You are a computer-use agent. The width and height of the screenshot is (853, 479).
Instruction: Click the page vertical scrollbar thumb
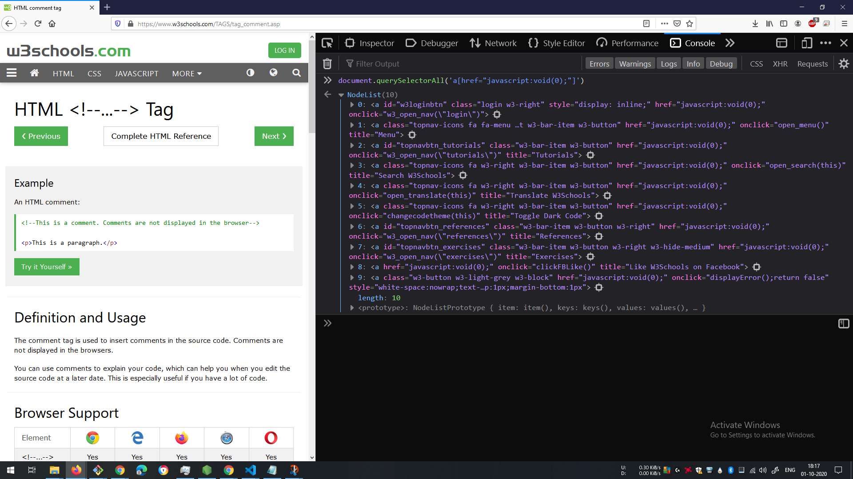pos(312,87)
